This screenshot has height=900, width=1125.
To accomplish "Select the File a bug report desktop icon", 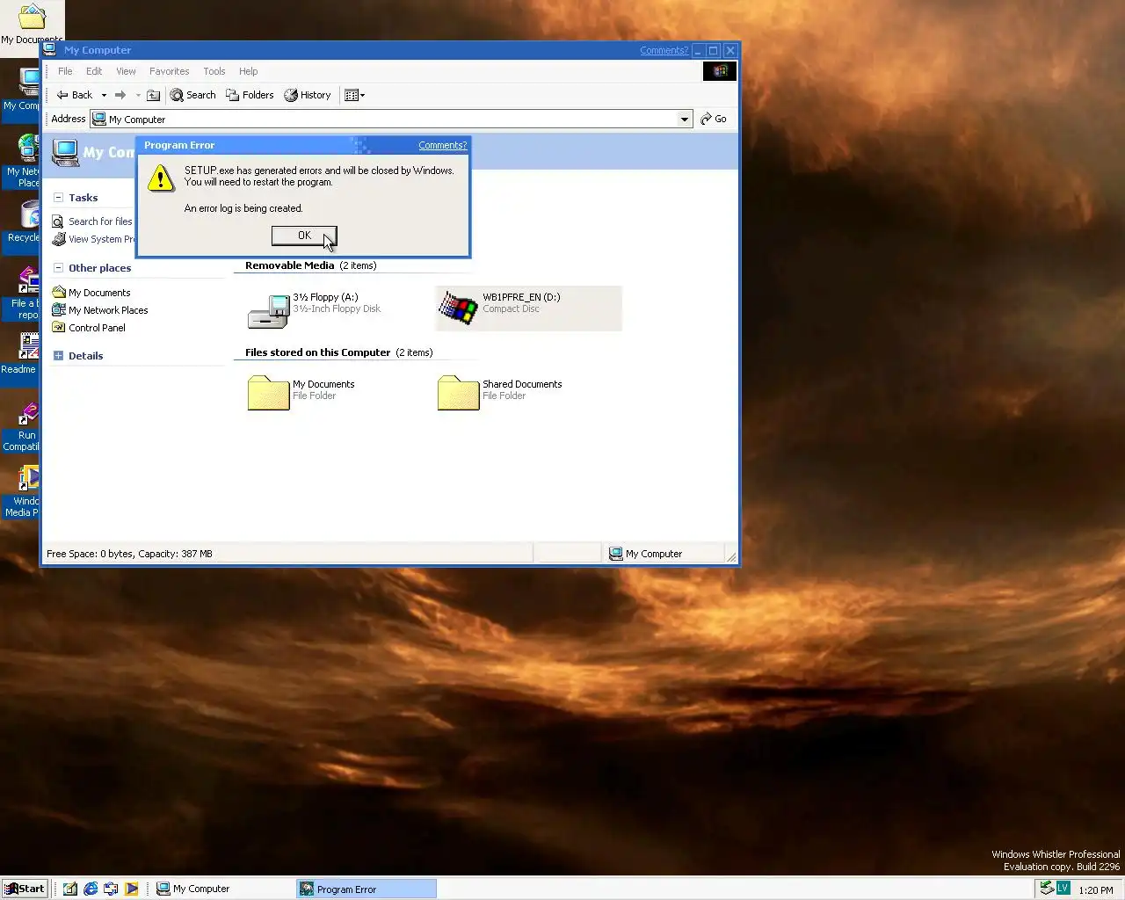I will click(22, 293).
